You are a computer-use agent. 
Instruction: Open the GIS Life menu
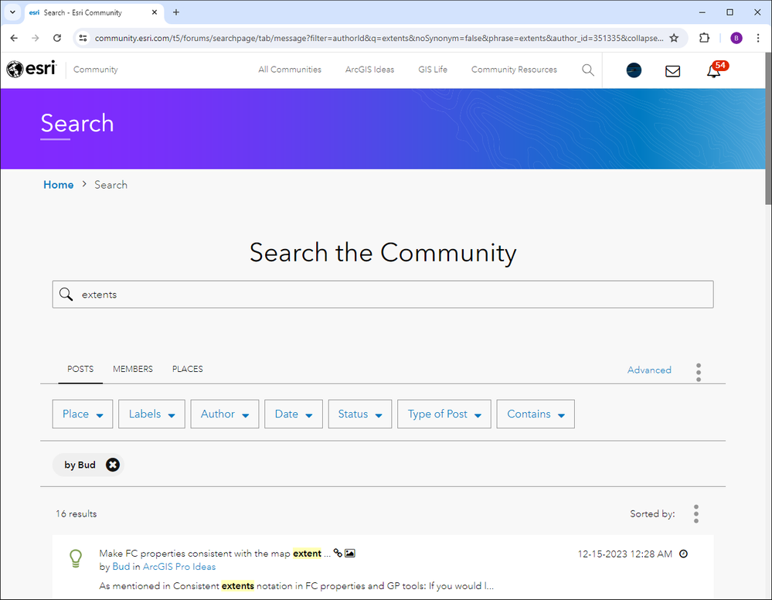pos(433,70)
